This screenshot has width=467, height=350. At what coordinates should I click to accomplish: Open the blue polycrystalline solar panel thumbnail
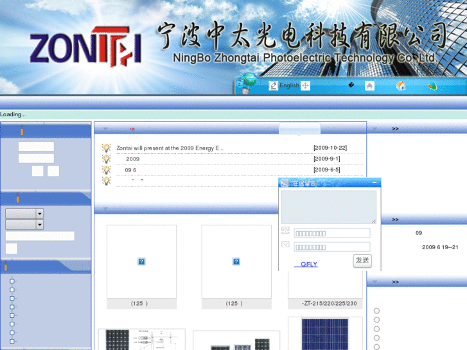pos(325,333)
